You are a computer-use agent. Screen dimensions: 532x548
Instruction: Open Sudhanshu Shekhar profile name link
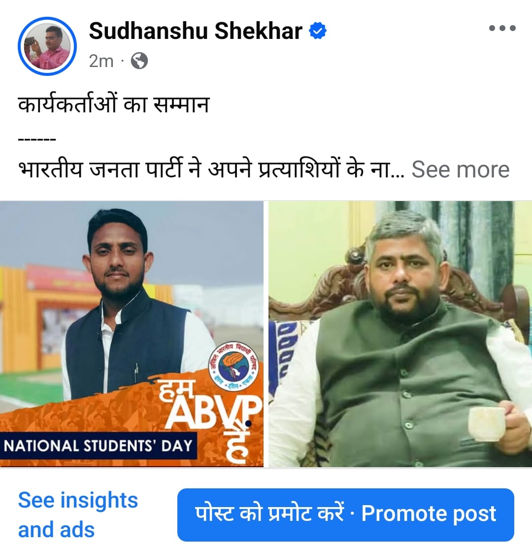click(196, 31)
